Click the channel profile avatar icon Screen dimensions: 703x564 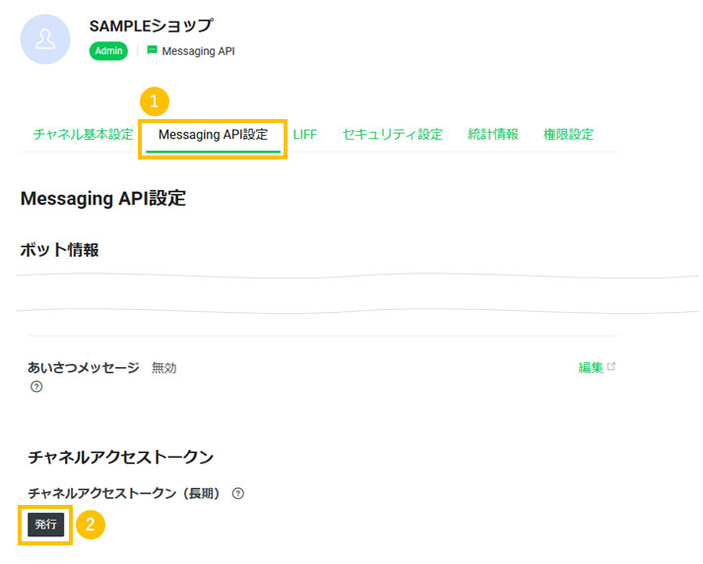[45, 39]
